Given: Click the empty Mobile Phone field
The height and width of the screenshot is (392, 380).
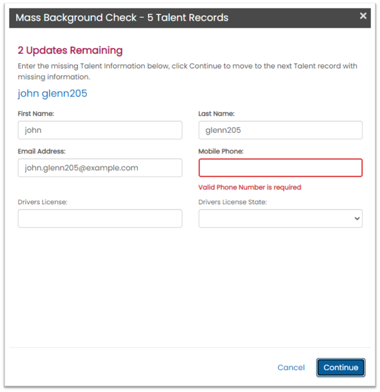Looking at the screenshot, I should [x=280, y=168].
